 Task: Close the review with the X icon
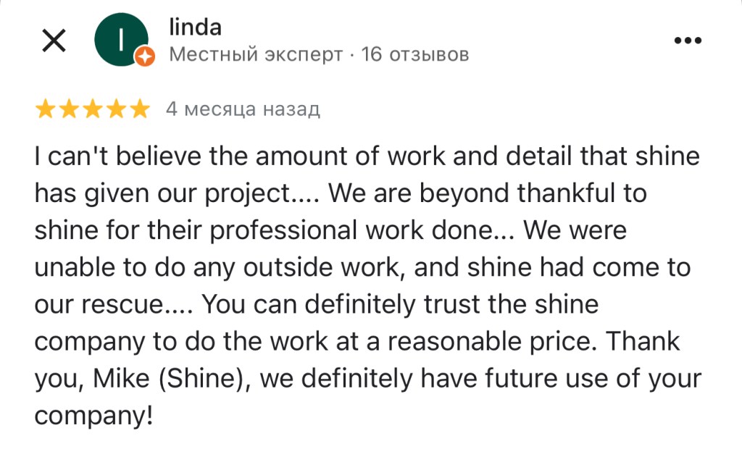54,41
